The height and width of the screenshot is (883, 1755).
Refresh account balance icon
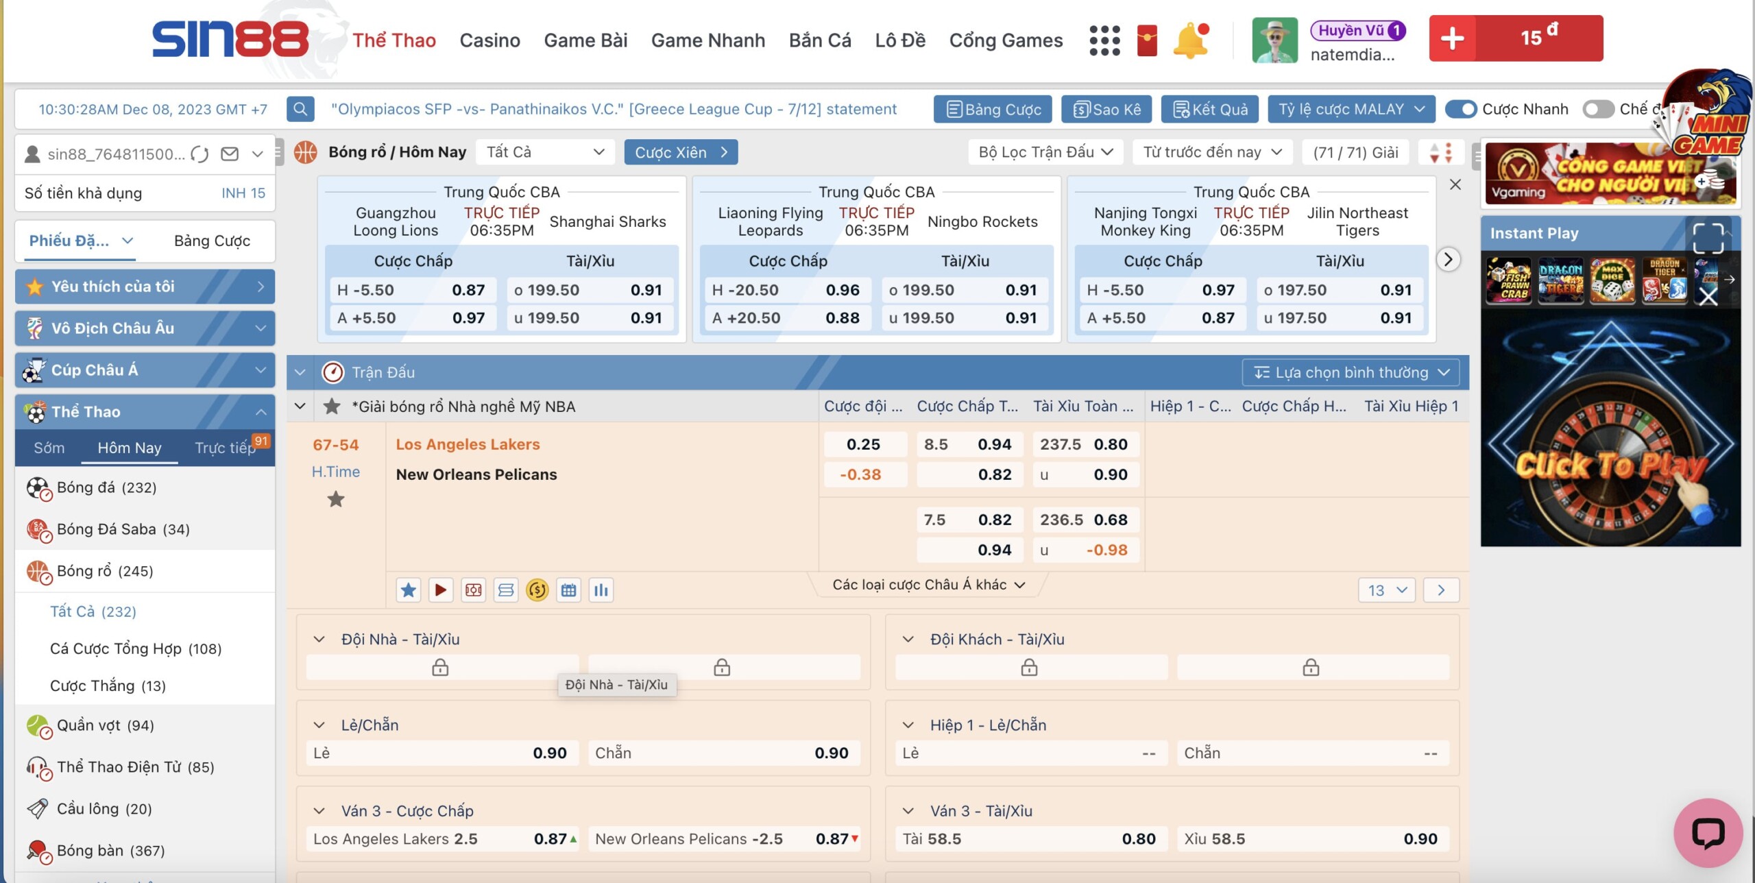pos(199,154)
